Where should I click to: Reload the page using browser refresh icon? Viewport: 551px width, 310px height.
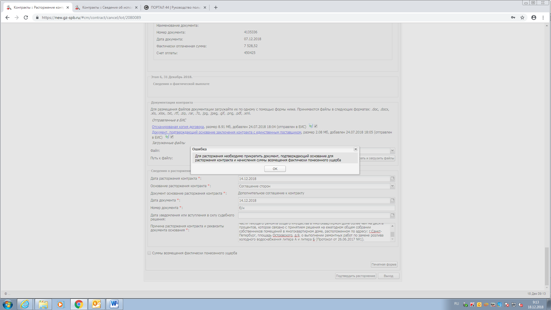26,18
